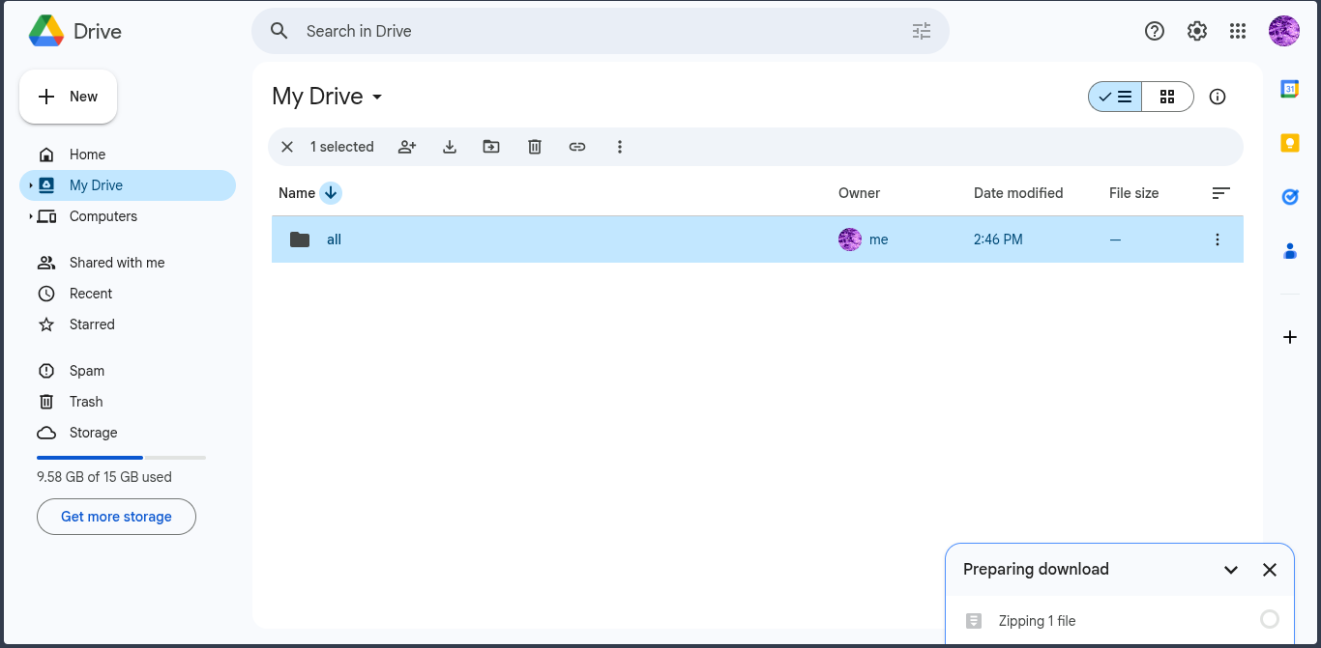Open Google Calendar from the side panel
Screen dimensions: 1321x648
[x=1290, y=89]
